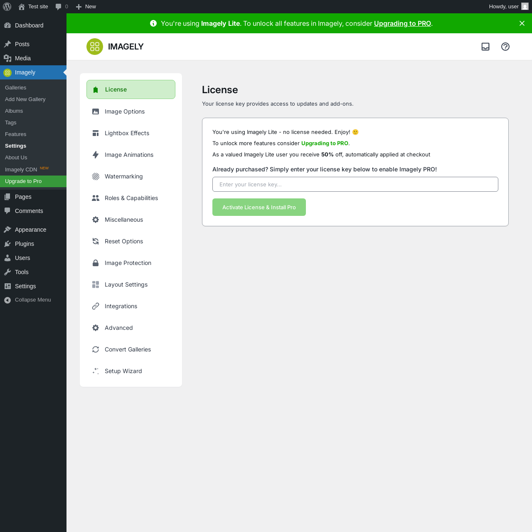Click the WordPress logo icon
The image size is (532, 532).
tap(7, 7)
